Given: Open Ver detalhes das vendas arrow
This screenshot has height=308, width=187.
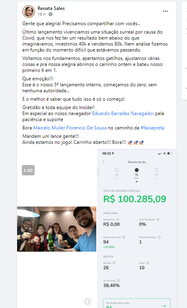Looking at the screenshot, I should point(164,306).
